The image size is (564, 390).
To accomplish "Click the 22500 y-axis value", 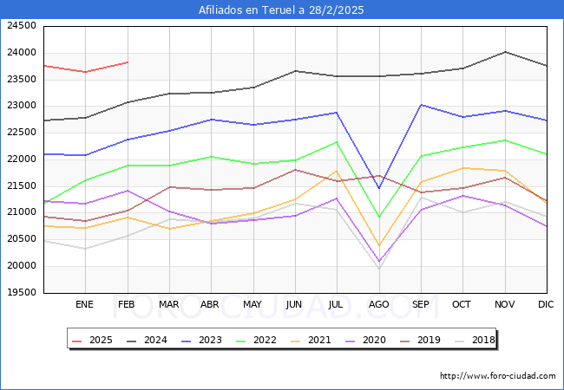I will pyautogui.click(x=22, y=133).
